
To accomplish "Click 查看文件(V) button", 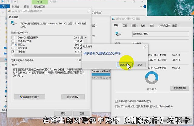I will pyautogui.click(x=73, y=97).
